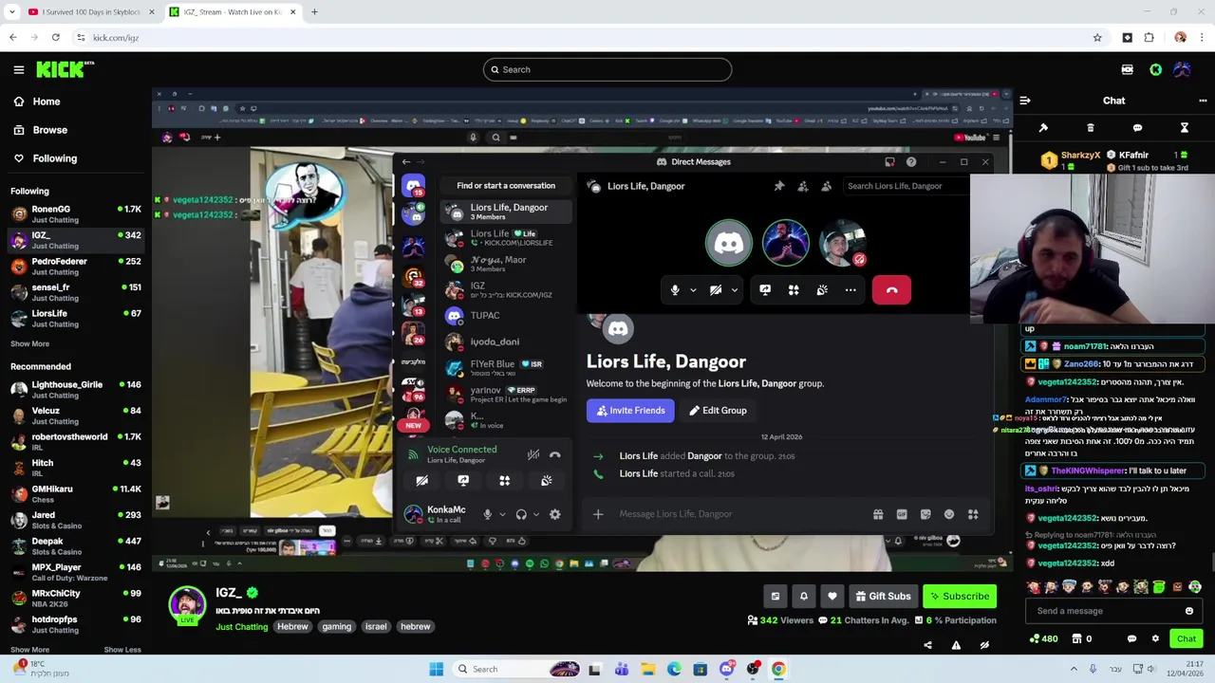Click the clear chat trash icon
The image size is (1215, 683).
(1091, 128)
